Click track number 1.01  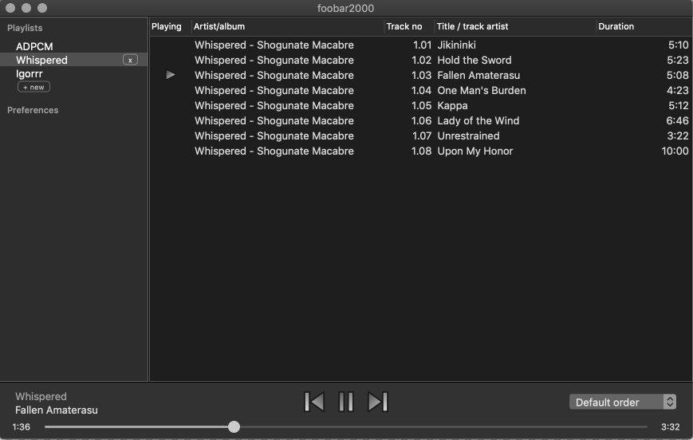click(422, 45)
